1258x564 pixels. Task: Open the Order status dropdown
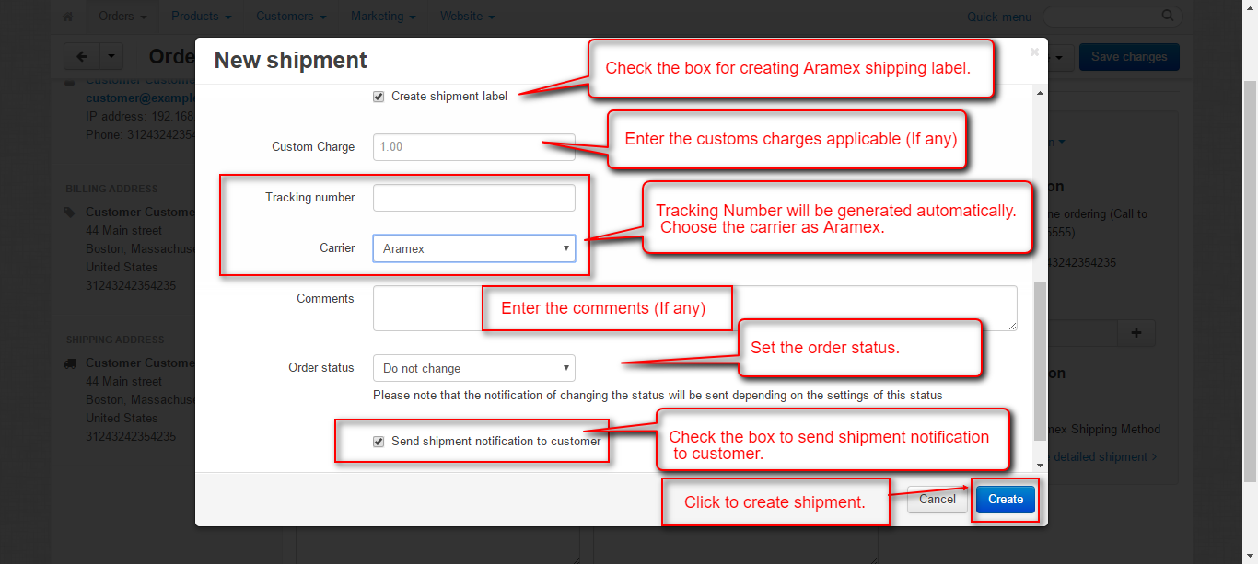474,368
